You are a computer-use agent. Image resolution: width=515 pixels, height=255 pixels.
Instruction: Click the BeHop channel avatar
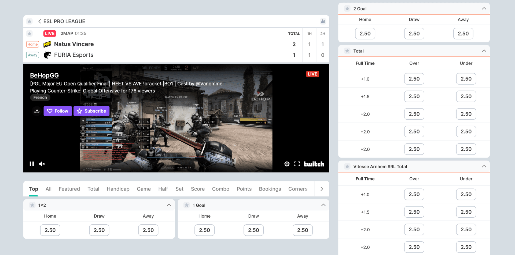coord(37,111)
